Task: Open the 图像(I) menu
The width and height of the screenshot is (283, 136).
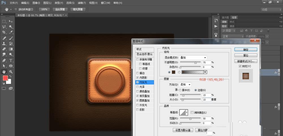Action: 36,3
